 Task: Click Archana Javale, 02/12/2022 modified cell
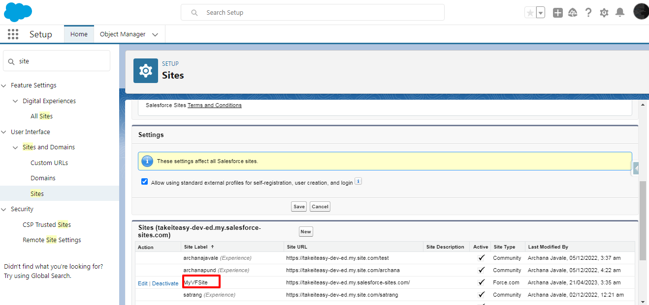[576, 295]
